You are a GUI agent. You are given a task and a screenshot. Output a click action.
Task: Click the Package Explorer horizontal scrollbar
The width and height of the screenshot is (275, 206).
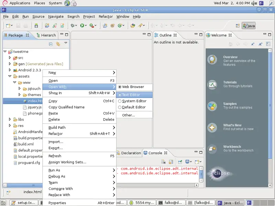tap(23, 185)
